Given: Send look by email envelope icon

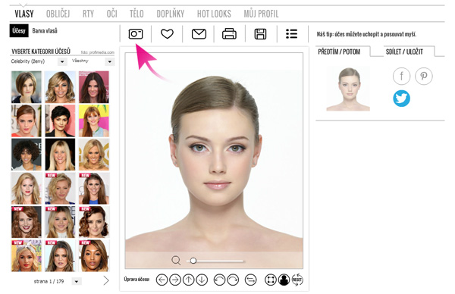Looking at the screenshot, I should pyautogui.click(x=199, y=34).
